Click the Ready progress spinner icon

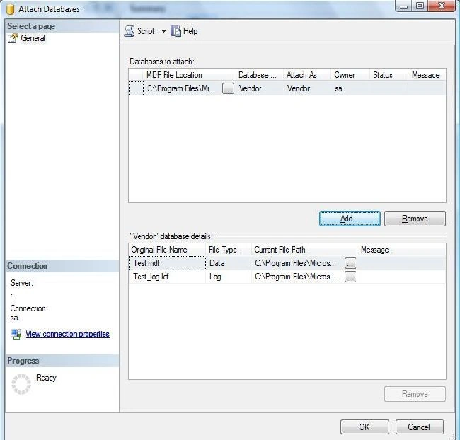21,383
